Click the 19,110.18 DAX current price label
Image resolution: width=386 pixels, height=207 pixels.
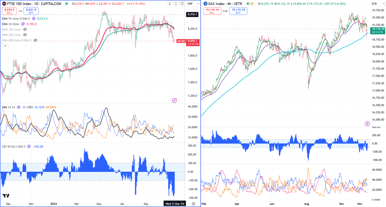click(378, 30)
